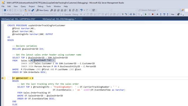Click 'WHERE OT.SalesOrderID = @salesOrderID' line
This screenshot has width=188, height=106.
(40, 96)
